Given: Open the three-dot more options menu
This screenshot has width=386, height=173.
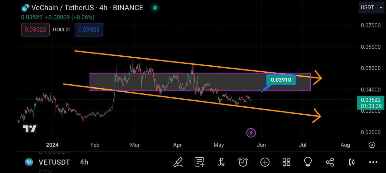Looking at the screenshot, I should (x=373, y=162).
